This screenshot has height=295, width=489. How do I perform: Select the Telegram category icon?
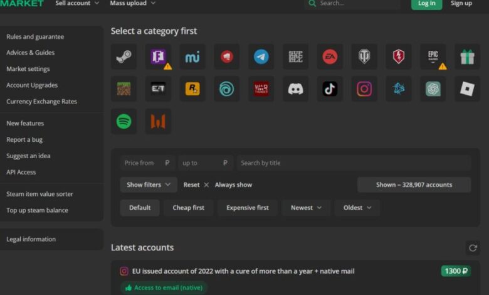[261, 57]
